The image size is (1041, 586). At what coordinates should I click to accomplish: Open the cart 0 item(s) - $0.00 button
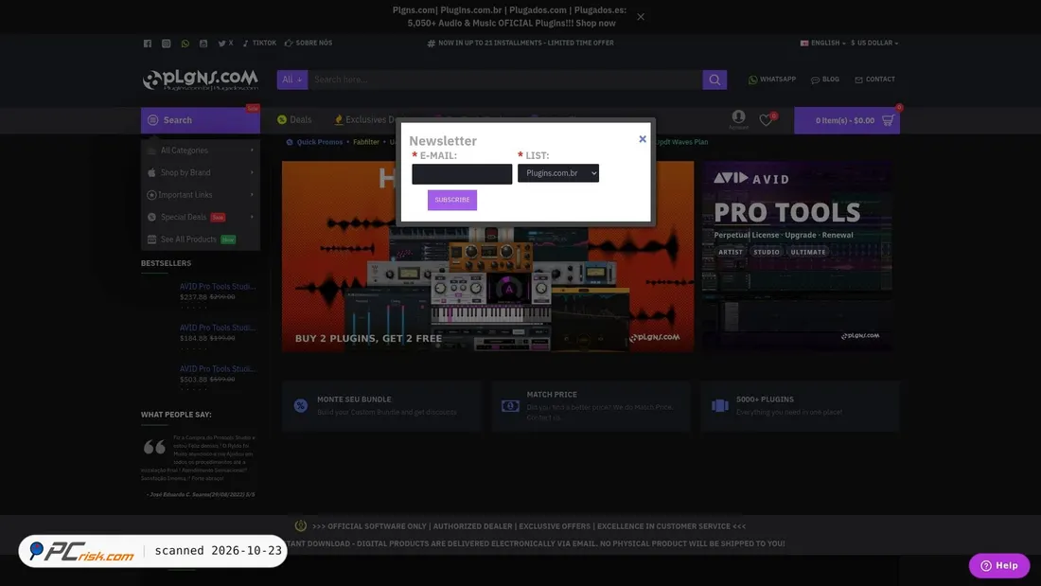tap(846, 120)
